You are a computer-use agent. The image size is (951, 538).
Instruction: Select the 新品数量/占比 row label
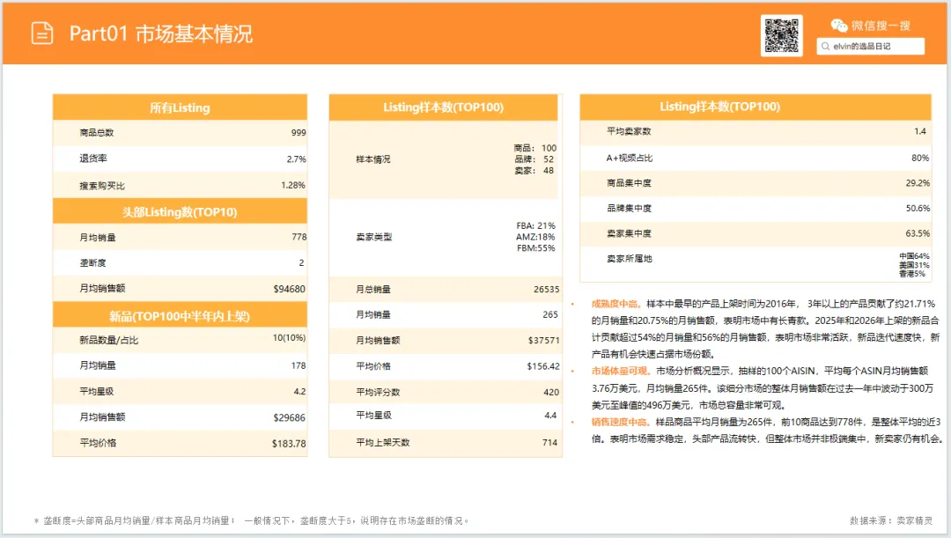point(108,340)
